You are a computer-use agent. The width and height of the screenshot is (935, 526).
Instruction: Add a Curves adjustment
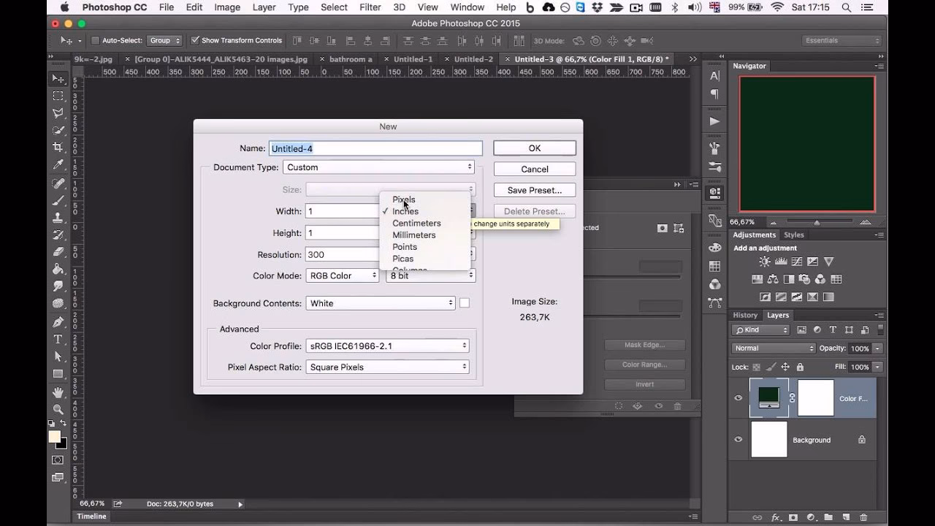[x=797, y=261]
